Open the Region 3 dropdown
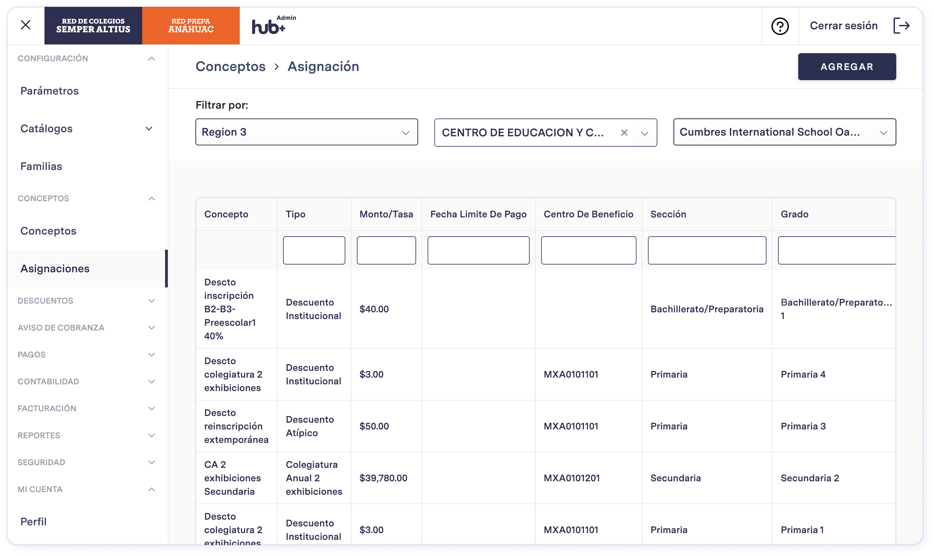 point(307,132)
